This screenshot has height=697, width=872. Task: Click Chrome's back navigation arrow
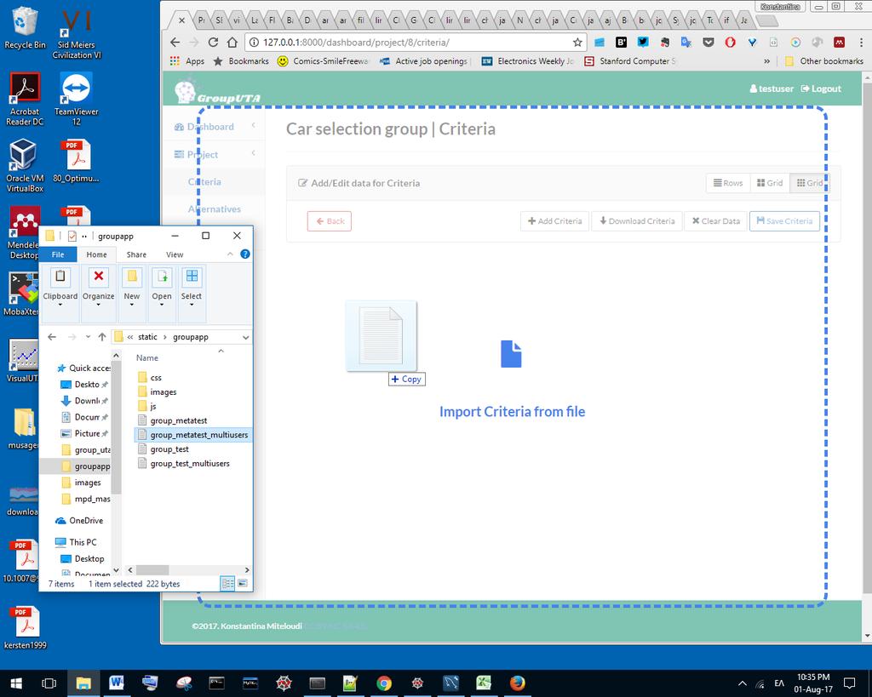pyautogui.click(x=175, y=43)
